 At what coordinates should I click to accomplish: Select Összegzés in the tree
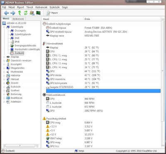pos(20,31)
